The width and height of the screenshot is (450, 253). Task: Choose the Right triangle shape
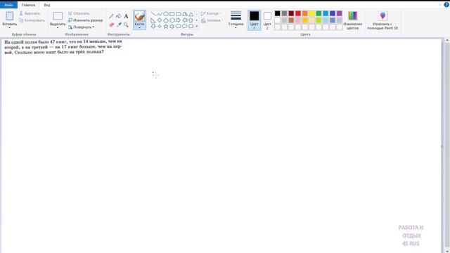(x=153, y=20)
